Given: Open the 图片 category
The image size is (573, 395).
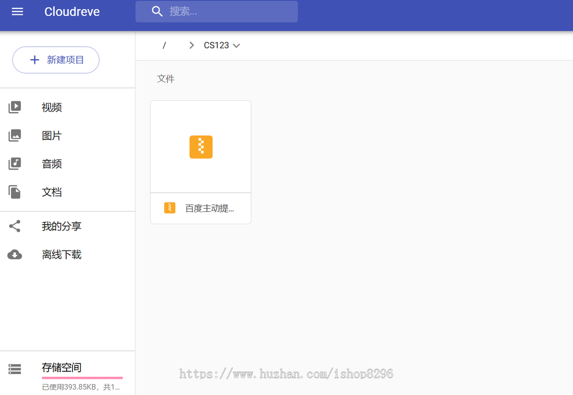Looking at the screenshot, I should pos(52,135).
